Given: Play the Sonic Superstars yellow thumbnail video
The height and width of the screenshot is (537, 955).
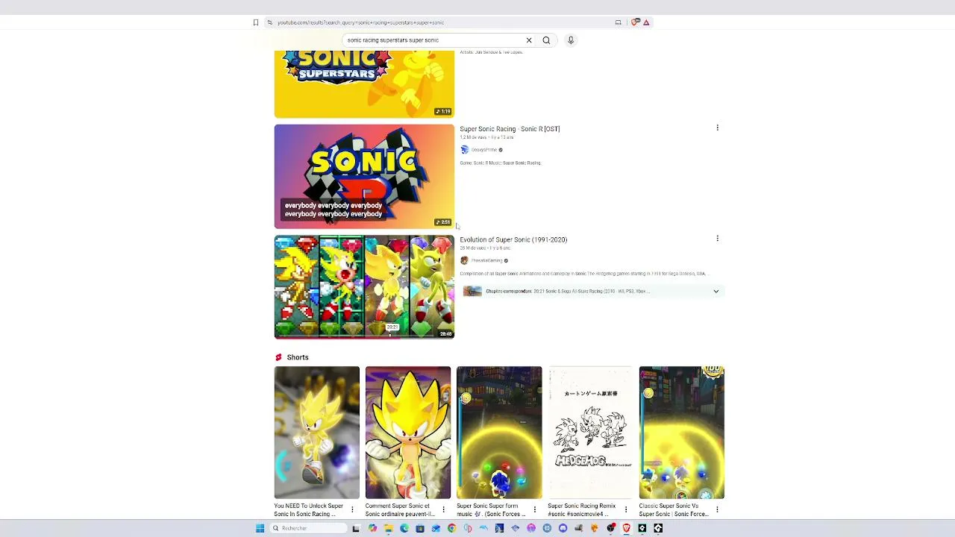Looking at the screenshot, I should (x=364, y=84).
